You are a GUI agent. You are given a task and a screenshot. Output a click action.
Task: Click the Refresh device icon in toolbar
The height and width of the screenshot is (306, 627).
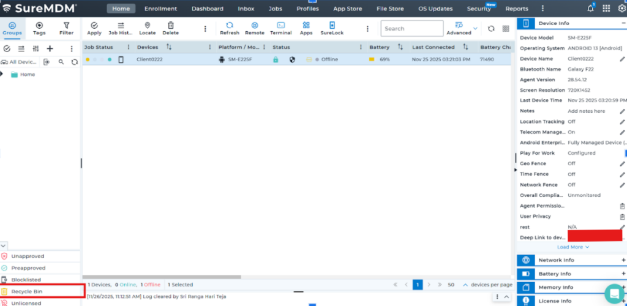[x=230, y=26]
